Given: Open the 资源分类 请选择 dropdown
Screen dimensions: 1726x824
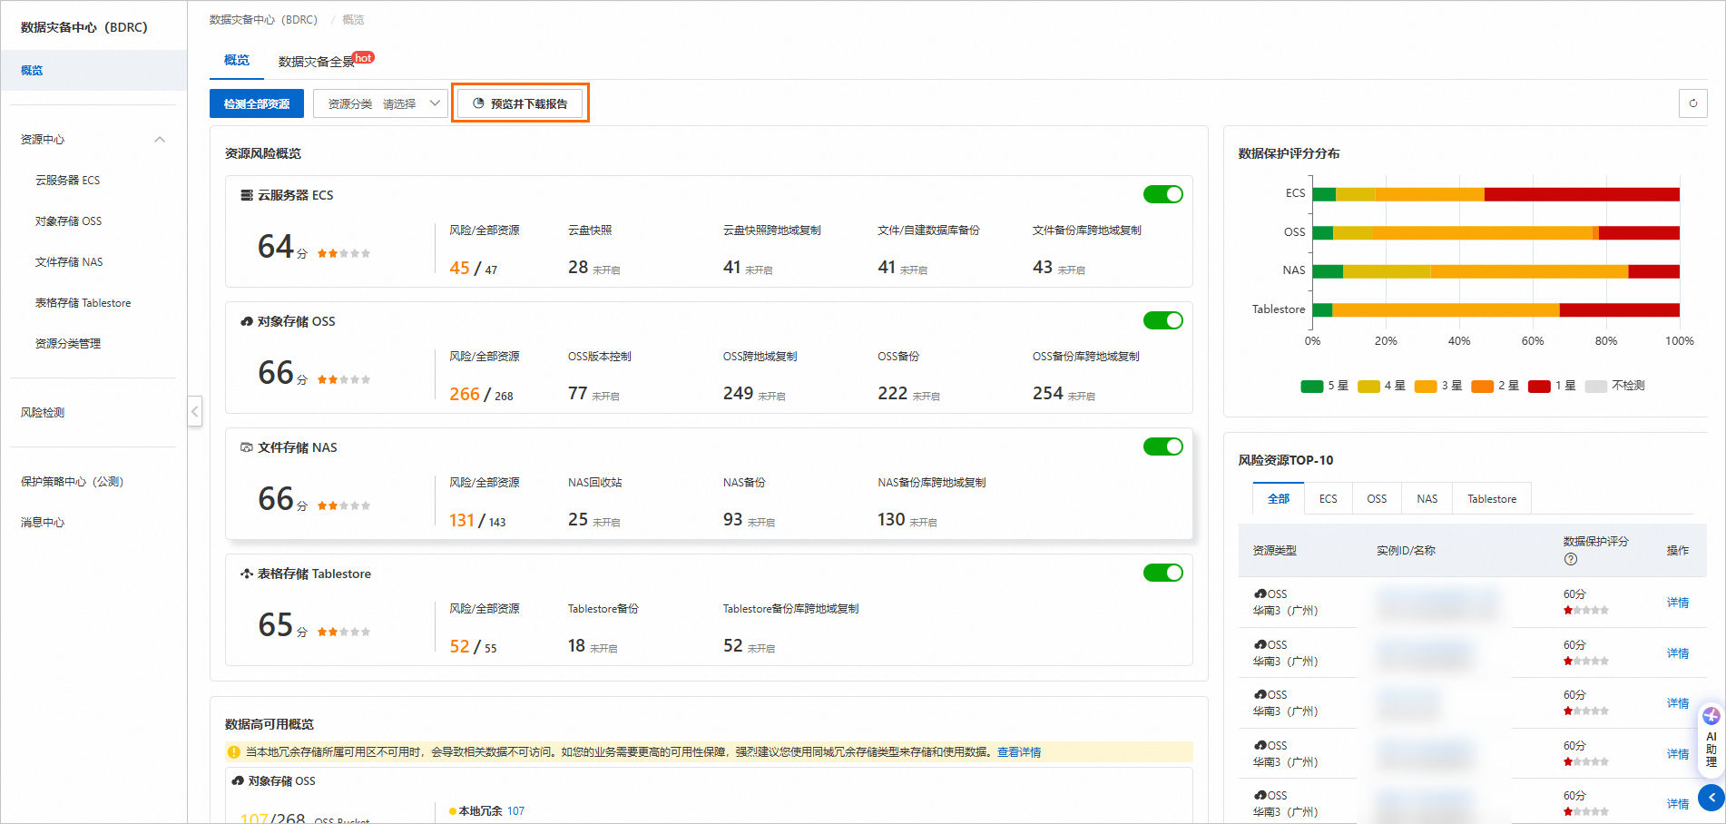Looking at the screenshot, I should pyautogui.click(x=380, y=103).
